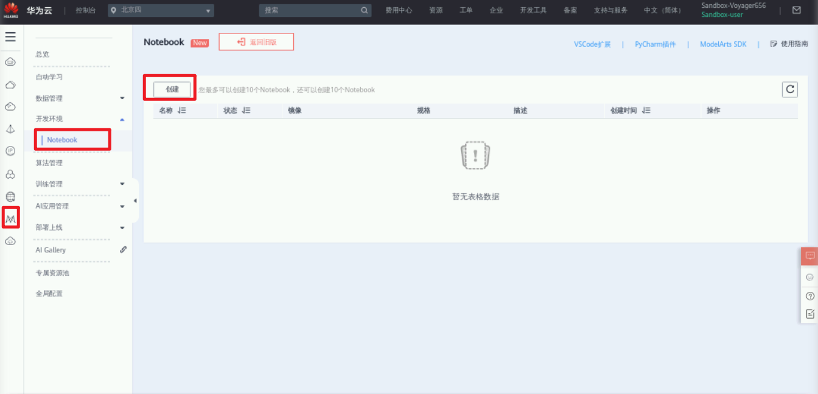
Task: Open AI Gallery in sidebar
Action: pos(51,250)
